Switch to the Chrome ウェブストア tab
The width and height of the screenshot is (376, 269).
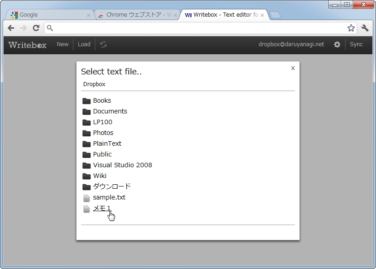[137, 15]
